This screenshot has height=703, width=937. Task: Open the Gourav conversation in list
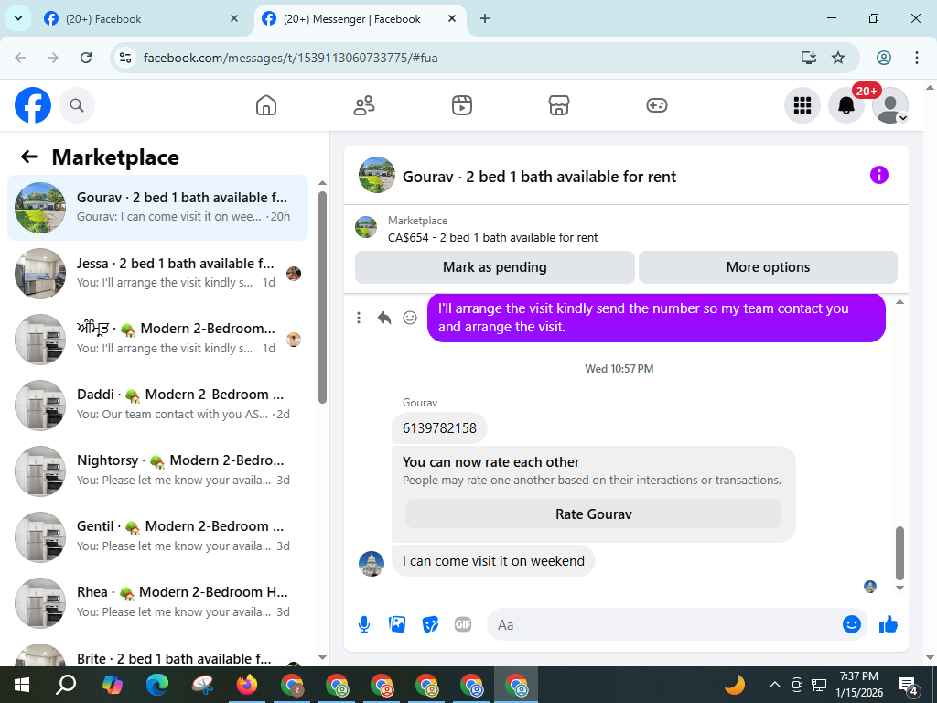(157, 208)
